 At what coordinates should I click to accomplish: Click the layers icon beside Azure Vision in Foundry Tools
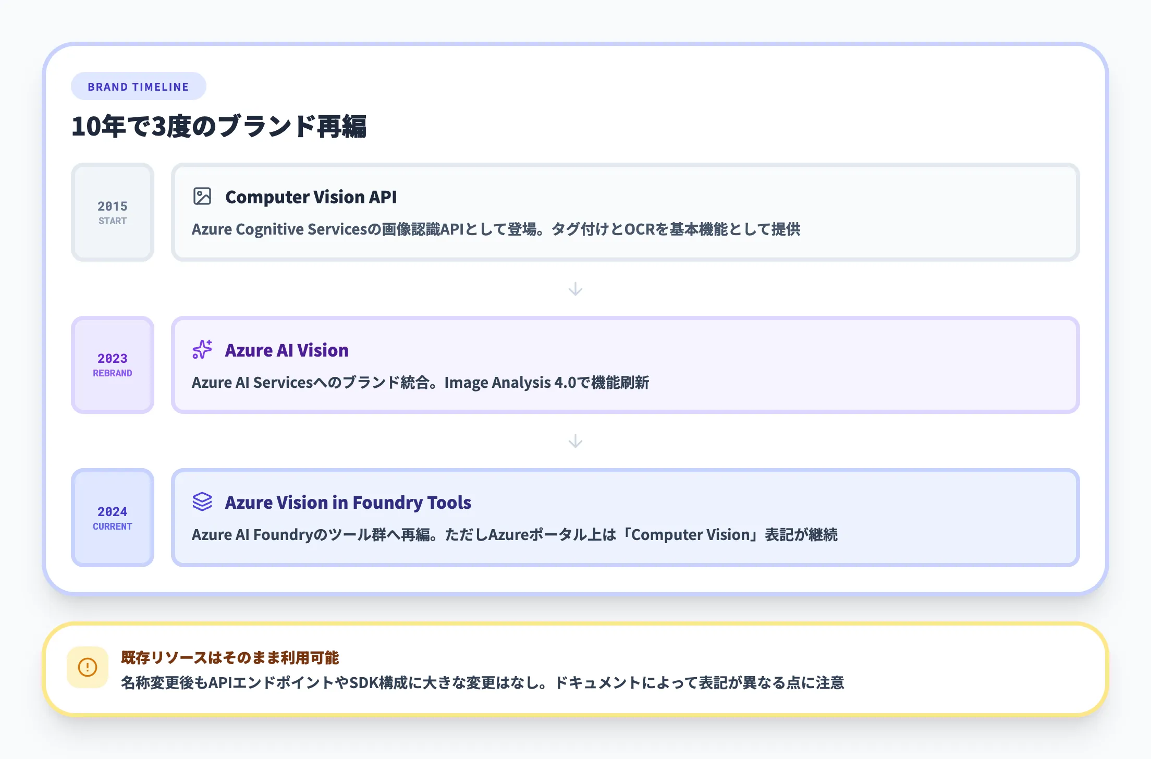[x=202, y=502]
